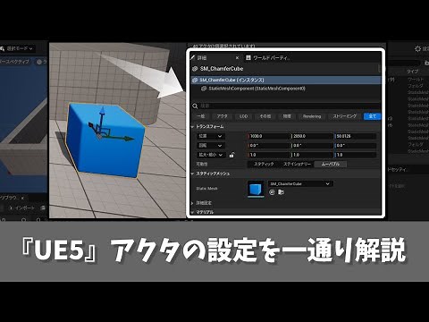
Task: Close the content browser tab
Action: 23,198
